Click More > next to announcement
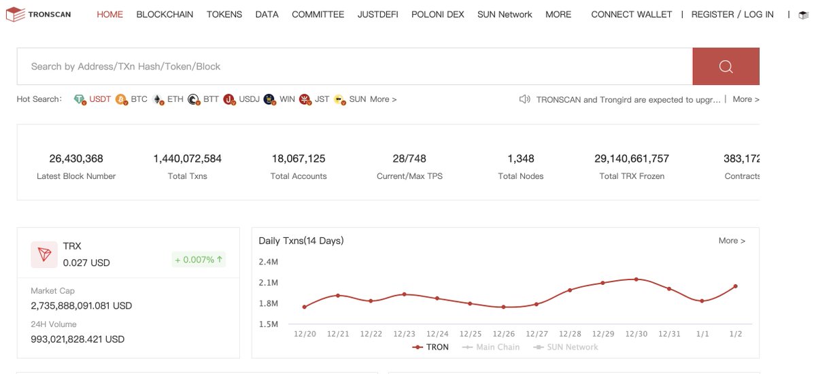The height and width of the screenshot is (374, 816). click(746, 99)
